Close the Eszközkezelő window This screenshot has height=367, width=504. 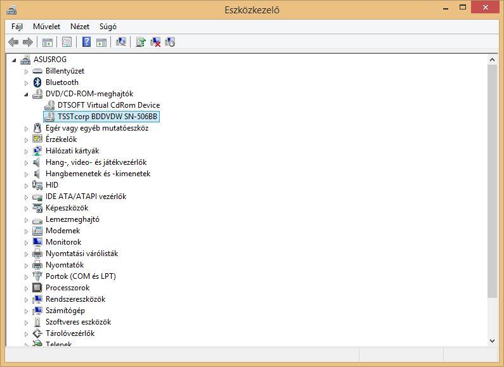[x=486, y=7]
